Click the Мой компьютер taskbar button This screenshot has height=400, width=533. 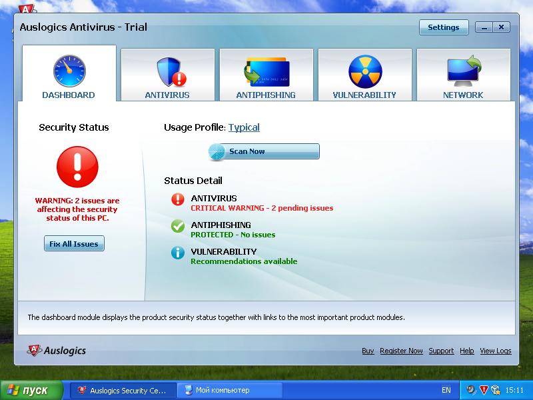click(230, 390)
